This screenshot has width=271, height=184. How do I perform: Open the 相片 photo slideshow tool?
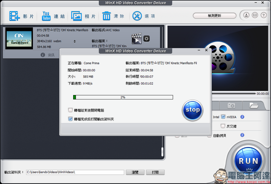click(77, 16)
